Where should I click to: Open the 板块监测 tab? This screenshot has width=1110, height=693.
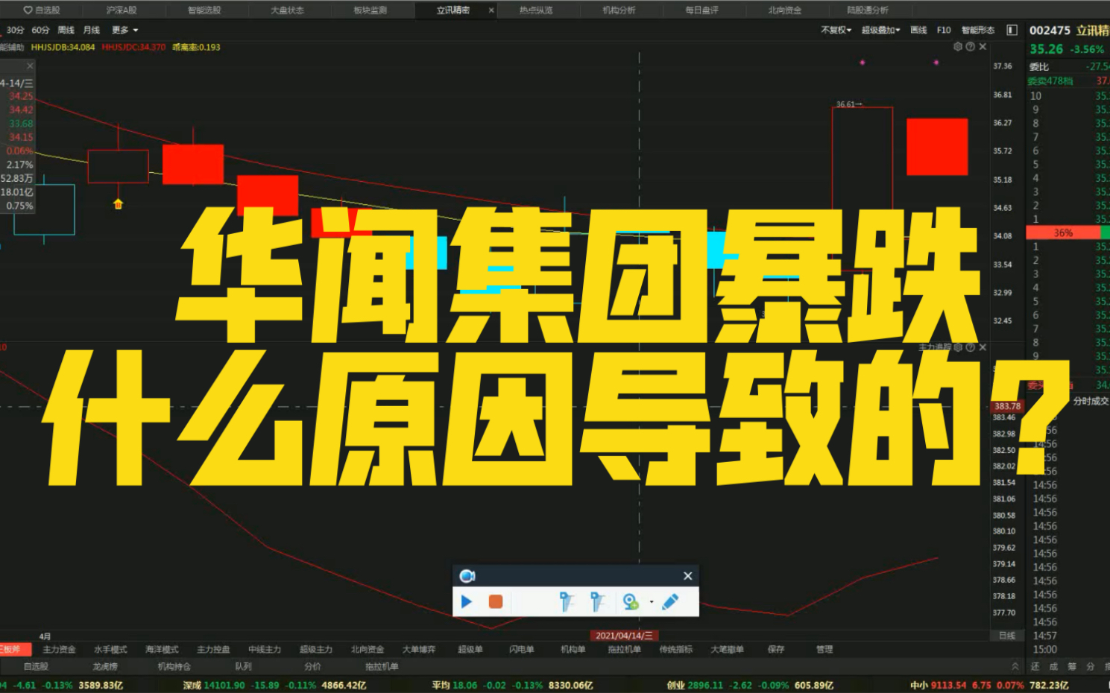(370, 10)
